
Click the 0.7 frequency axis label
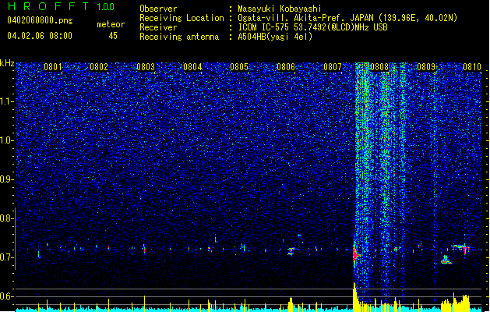coord(7,257)
